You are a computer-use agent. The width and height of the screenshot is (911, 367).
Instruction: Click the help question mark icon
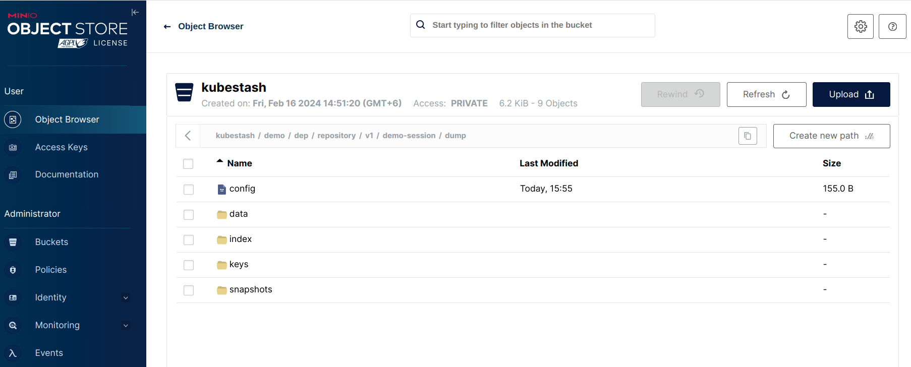(x=892, y=26)
